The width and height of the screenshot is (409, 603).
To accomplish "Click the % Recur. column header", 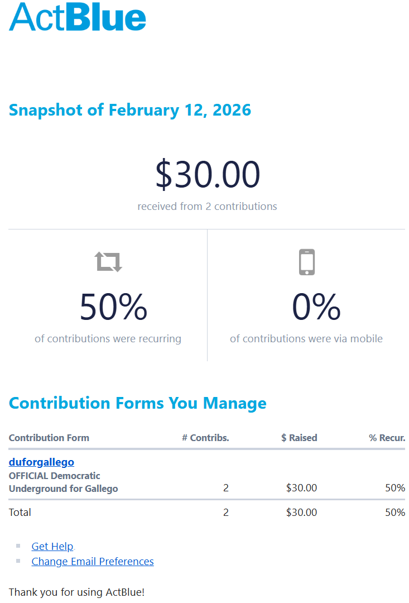I will click(387, 438).
